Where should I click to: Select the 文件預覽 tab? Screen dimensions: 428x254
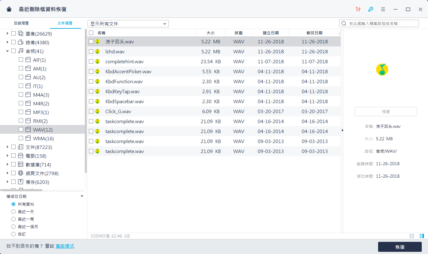[65, 23]
